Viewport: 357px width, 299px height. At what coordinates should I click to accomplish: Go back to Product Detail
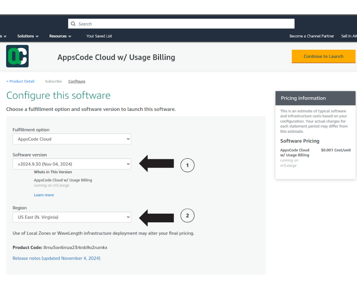(x=21, y=81)
